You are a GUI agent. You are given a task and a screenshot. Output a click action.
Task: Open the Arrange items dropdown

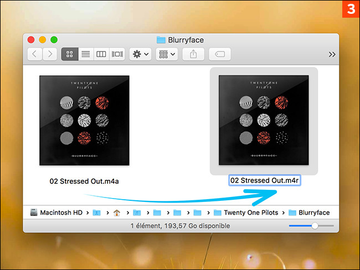(x=166, y=54)
